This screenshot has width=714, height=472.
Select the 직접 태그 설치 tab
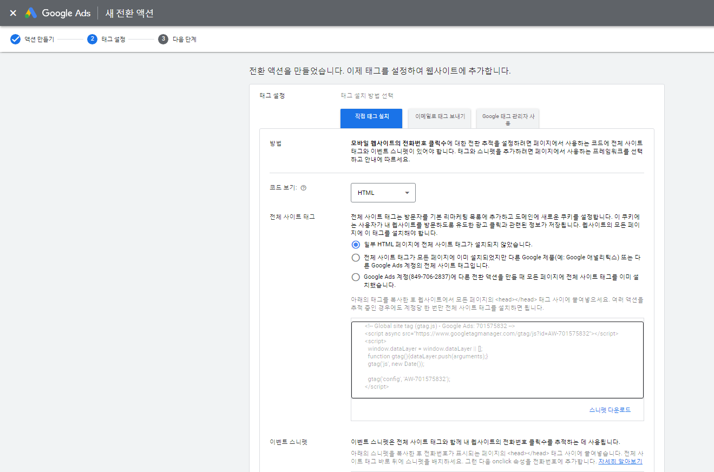pyautogui.click(x=371, y=118)
